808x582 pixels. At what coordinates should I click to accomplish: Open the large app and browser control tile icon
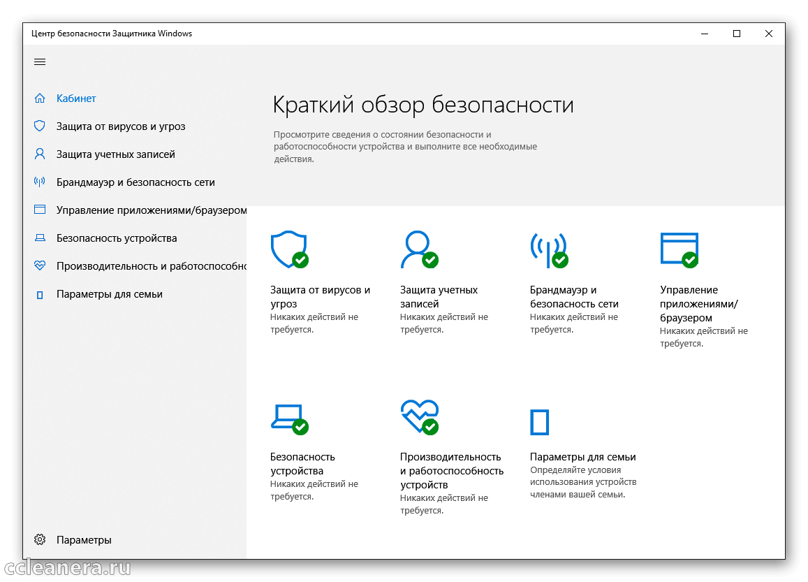(x=680, y=250)
